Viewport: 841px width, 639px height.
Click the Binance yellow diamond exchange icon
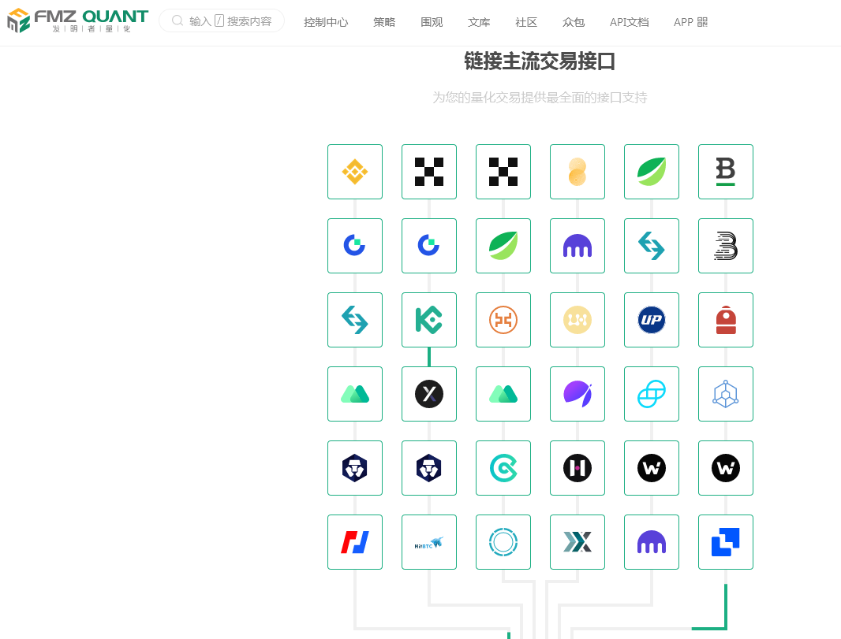(355, 172)
